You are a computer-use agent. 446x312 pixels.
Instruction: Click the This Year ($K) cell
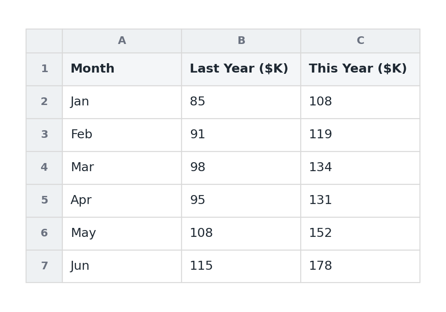(x=361, y=69)
